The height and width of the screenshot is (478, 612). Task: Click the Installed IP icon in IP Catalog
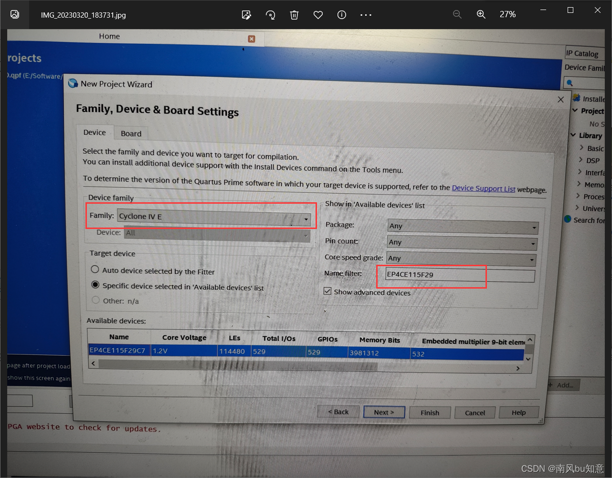576,98
